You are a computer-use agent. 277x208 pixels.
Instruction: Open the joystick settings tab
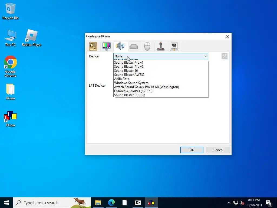point(161,46)
